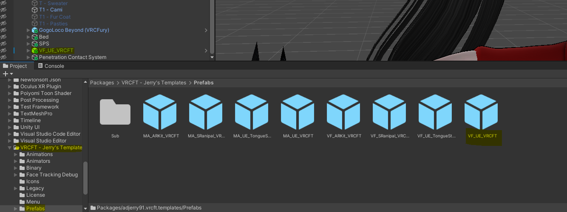This screenshot has width=567, height=212.
Task: Toggle visibility eye for T1 - Fur Coat
Action: 3,17
